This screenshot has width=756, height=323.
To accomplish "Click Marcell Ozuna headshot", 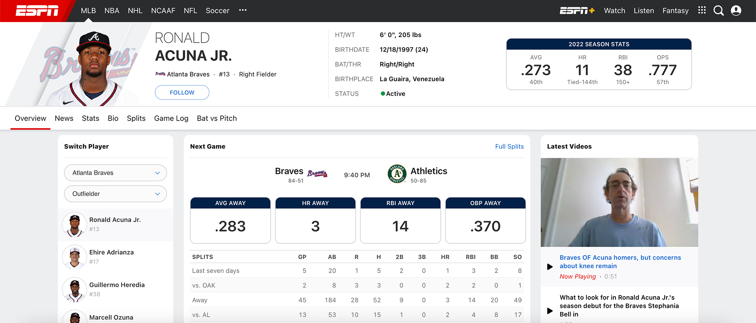I will [x=74, y=317].
